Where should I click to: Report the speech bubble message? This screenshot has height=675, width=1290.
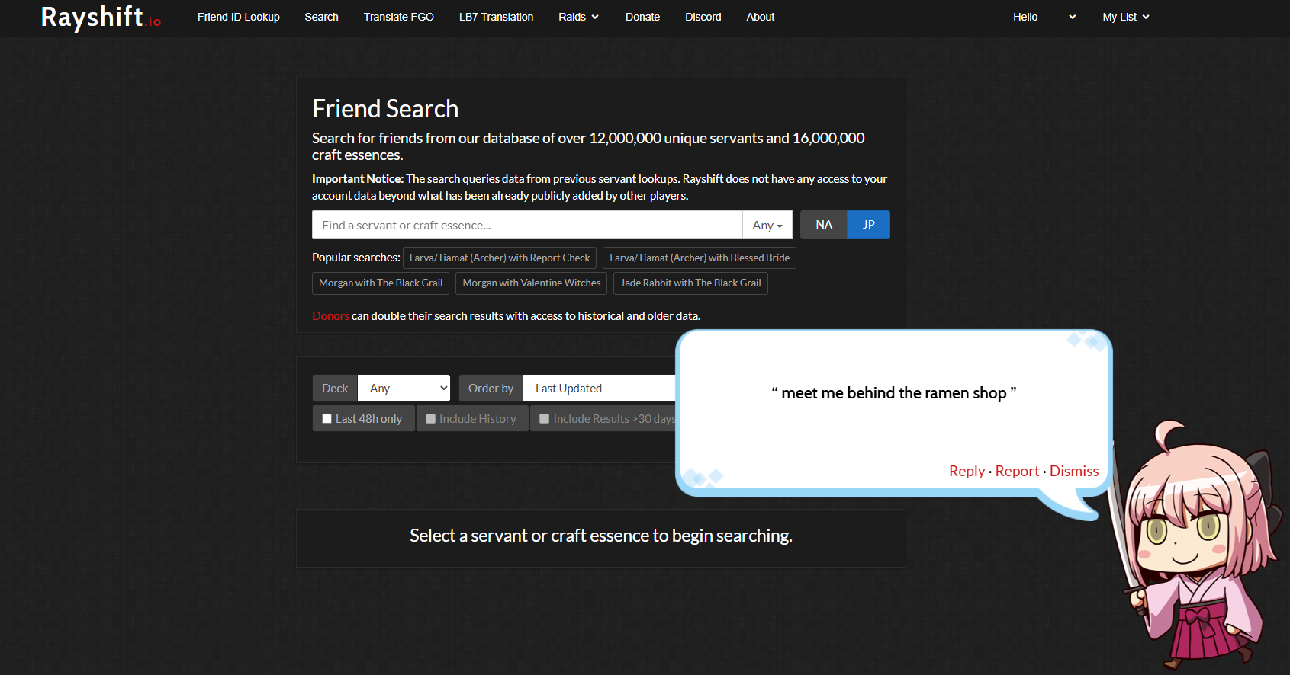click(x=1017, y=472)
